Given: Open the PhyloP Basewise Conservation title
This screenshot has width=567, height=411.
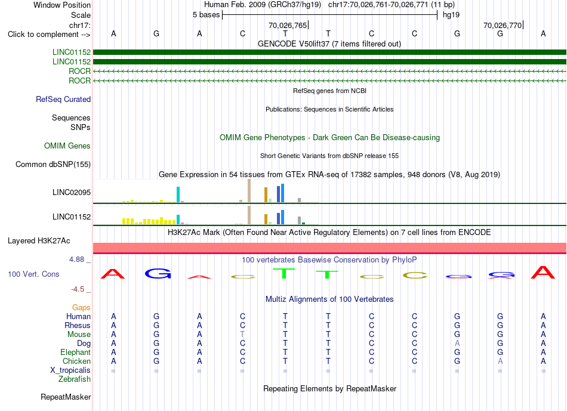Looking at the screenshot, I should (x=329, y=259).
